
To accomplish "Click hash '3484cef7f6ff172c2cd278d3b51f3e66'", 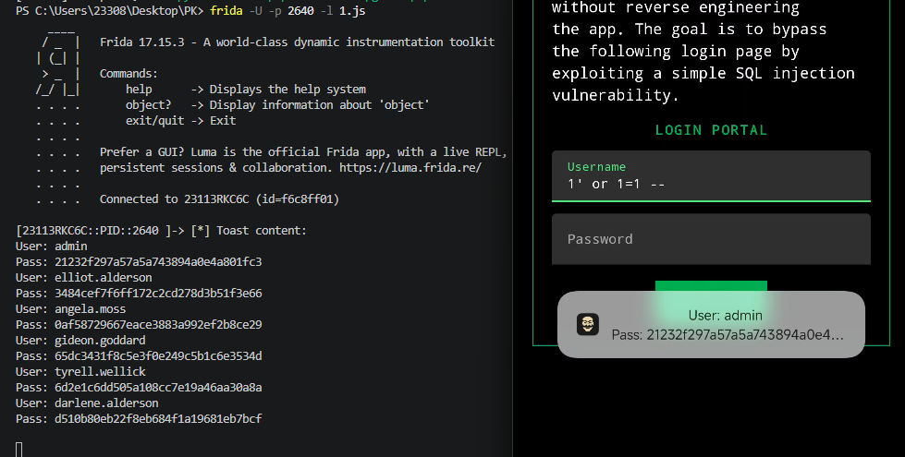I will [158, 294].
